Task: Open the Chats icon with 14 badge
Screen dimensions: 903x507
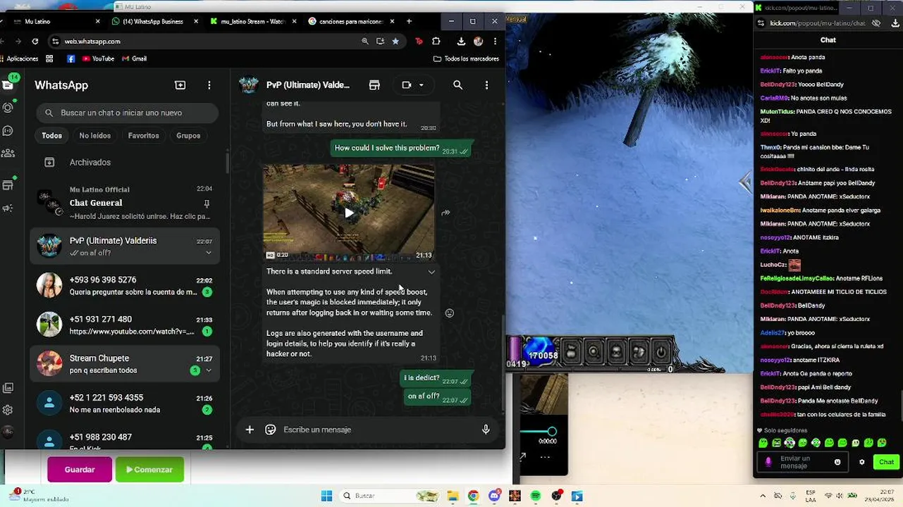Action: point(8,84)
